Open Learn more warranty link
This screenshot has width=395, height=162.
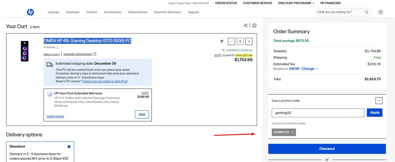pyautogui.click(x=55, y=116)
